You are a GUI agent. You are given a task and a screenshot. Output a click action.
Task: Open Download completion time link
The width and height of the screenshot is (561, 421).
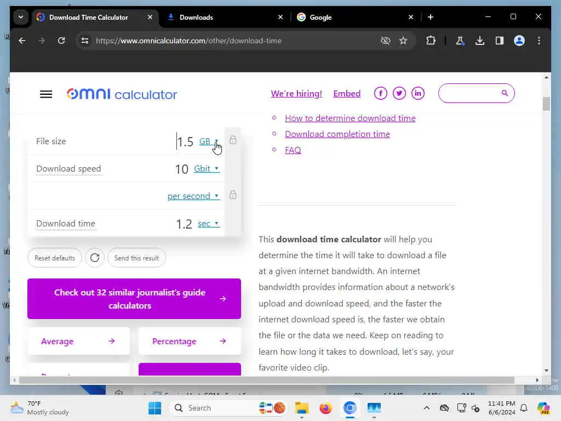(x=337, y=134)
